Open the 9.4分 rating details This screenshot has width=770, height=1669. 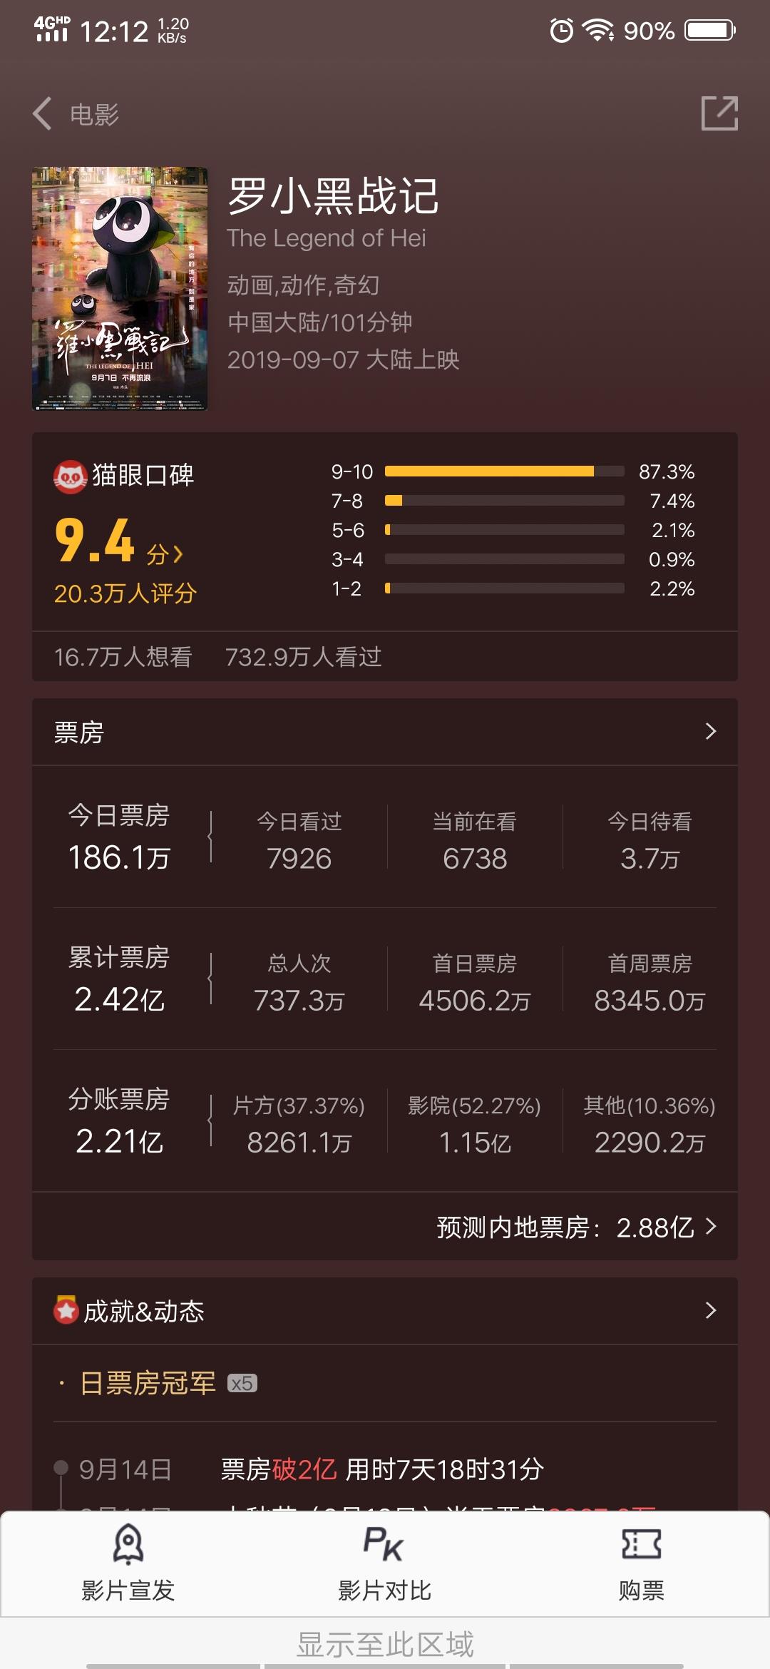[119, 542]
